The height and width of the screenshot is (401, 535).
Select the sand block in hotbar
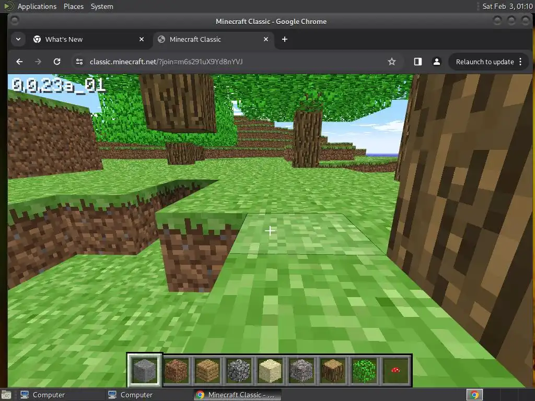[270, 370]
